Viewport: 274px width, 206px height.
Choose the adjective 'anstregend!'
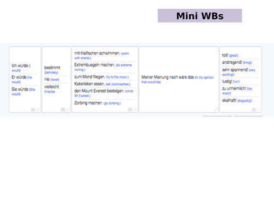pyautogui.click(x=232, y=62)
